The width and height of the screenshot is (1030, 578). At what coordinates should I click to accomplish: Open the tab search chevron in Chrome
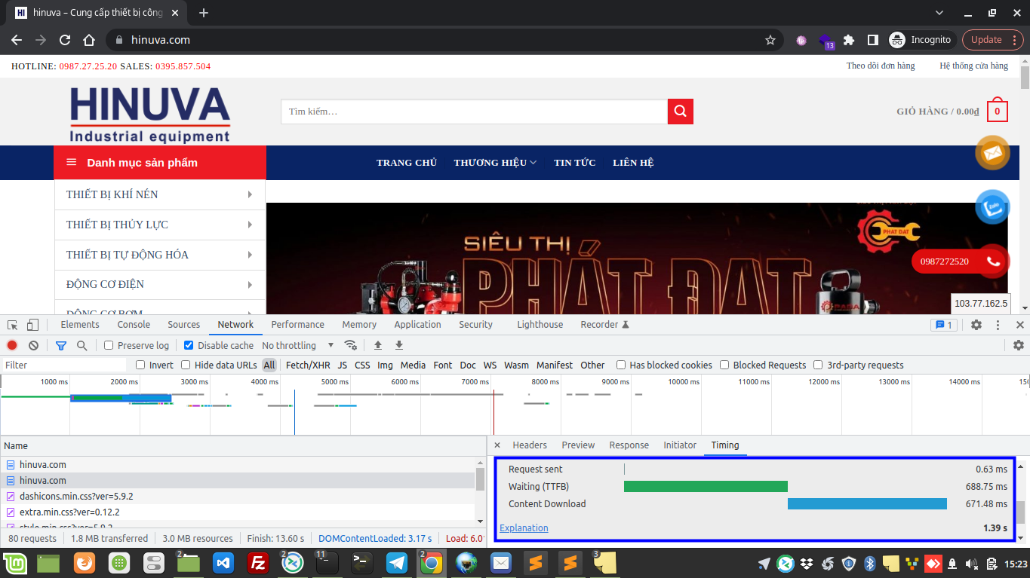click(x=939, y=13)
